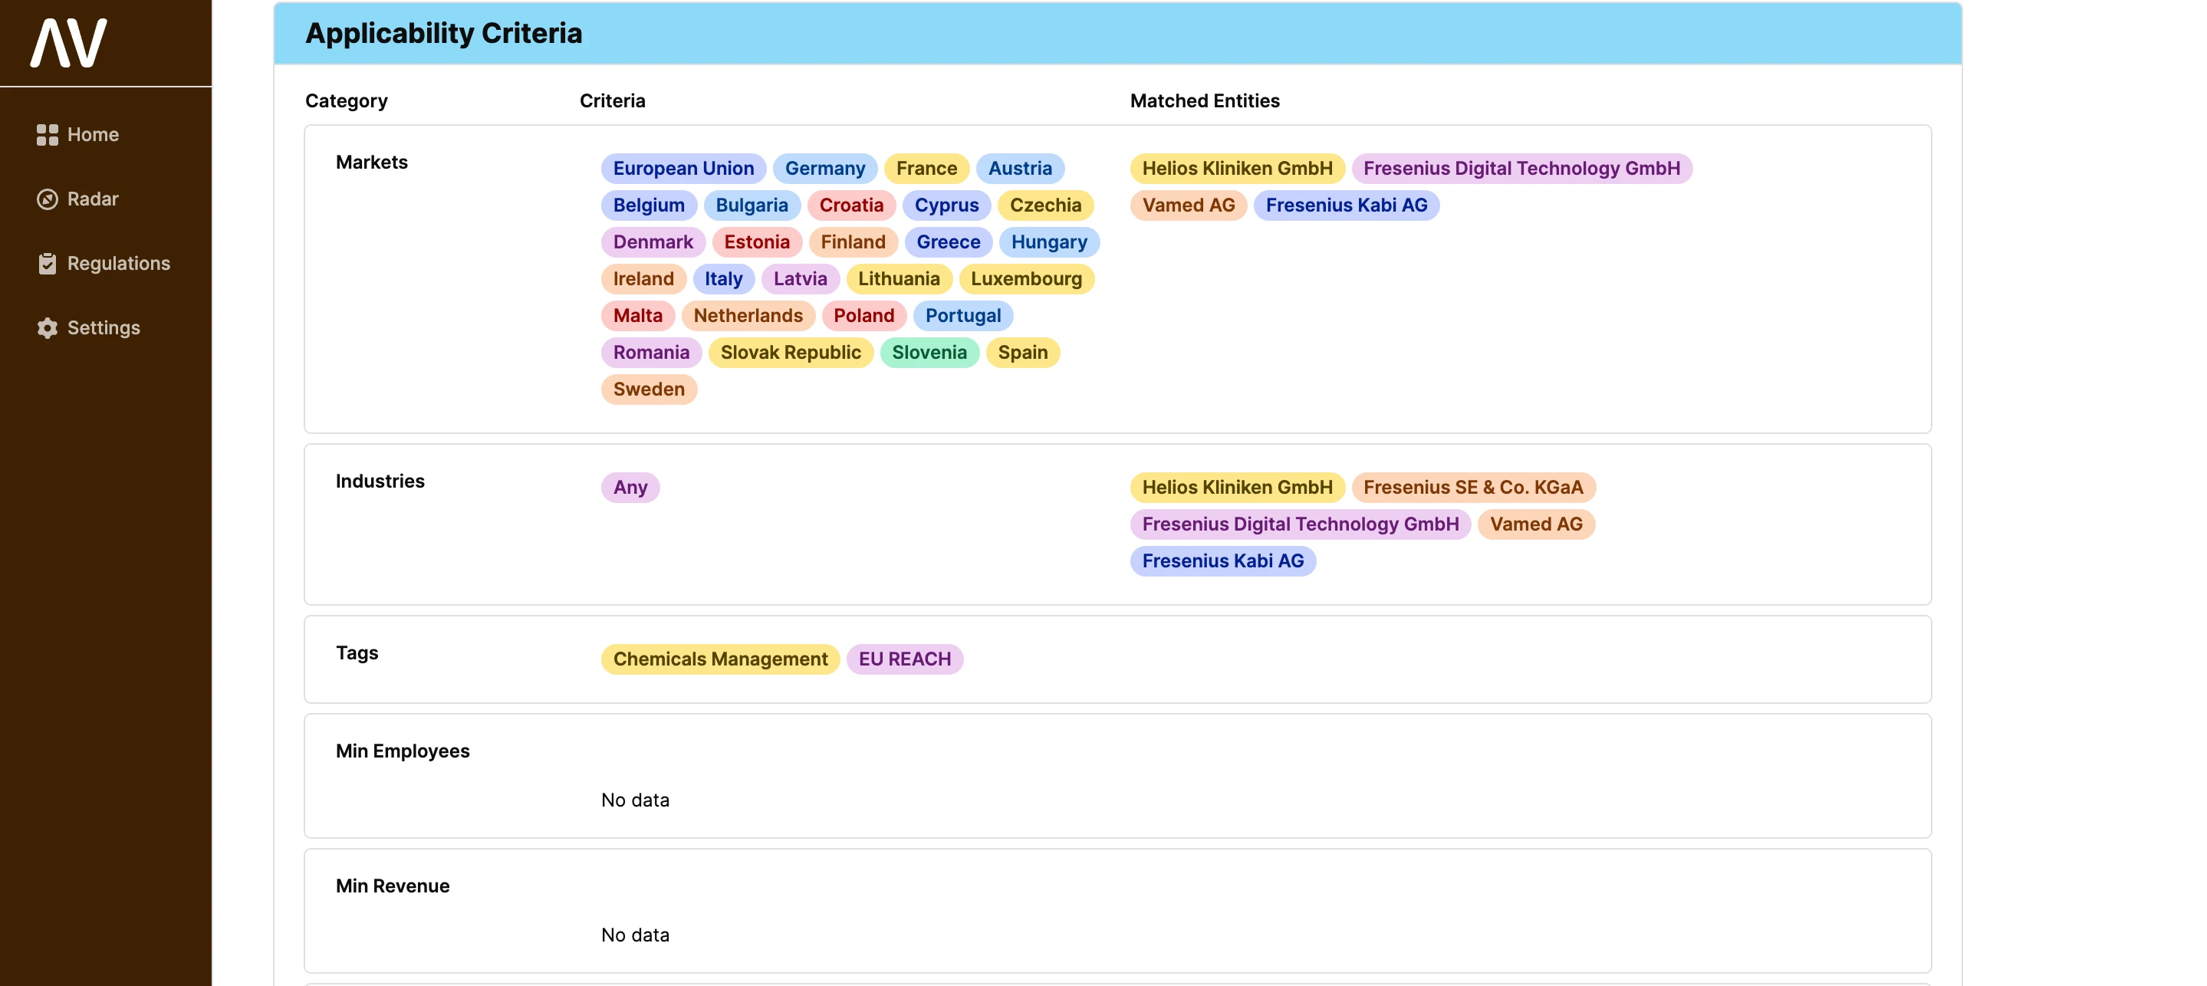Viewport: 2207px width, 986px height.
Task: Click the Regulations clipboard icon
Action: 47,263
